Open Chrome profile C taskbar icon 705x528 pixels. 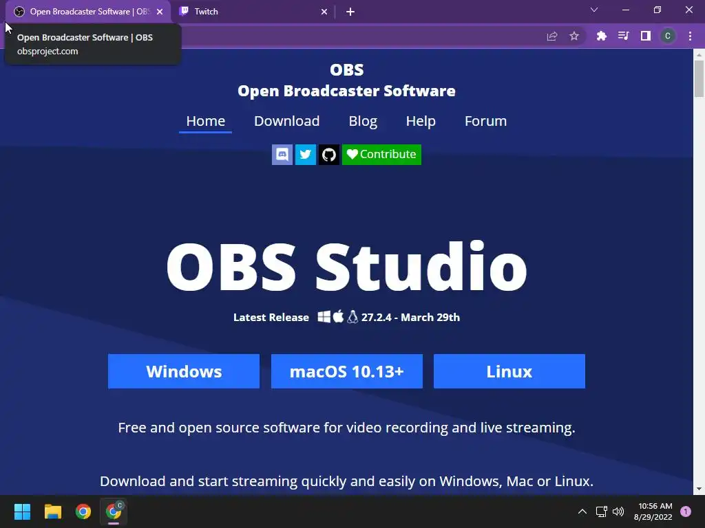coord(114,511)
